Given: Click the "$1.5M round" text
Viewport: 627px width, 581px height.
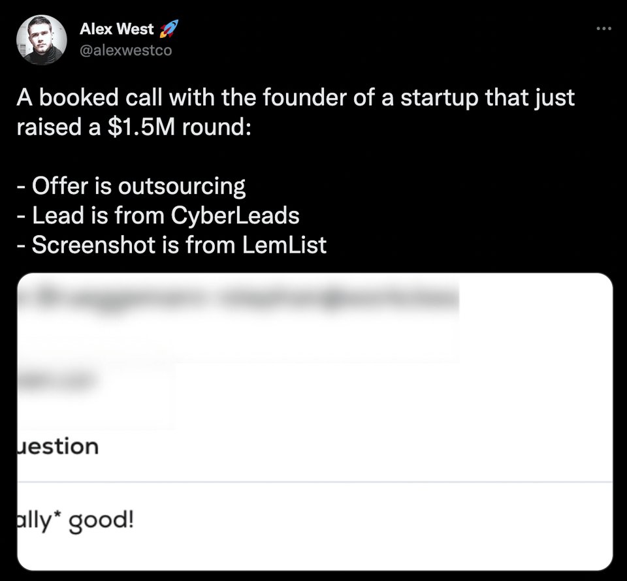Looking at the screenshot, I should [x=176, y=127].
